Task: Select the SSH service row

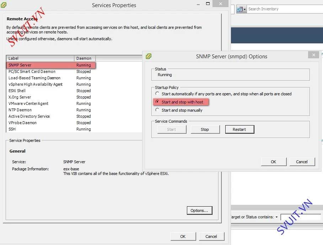Action: click(51, 129)
